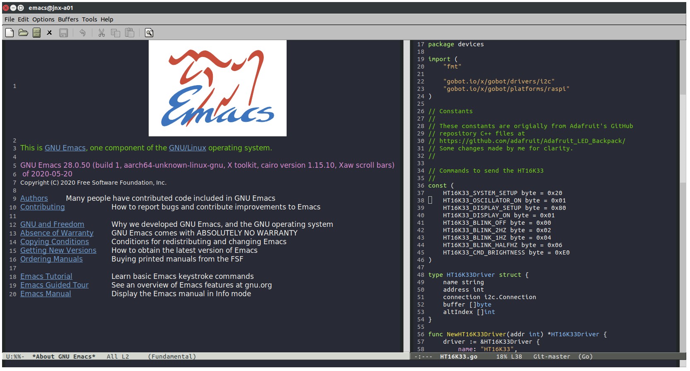This screenshot has width=690, height=371.
Task: Open the Contributing link
Action: (x=43, y=207)
